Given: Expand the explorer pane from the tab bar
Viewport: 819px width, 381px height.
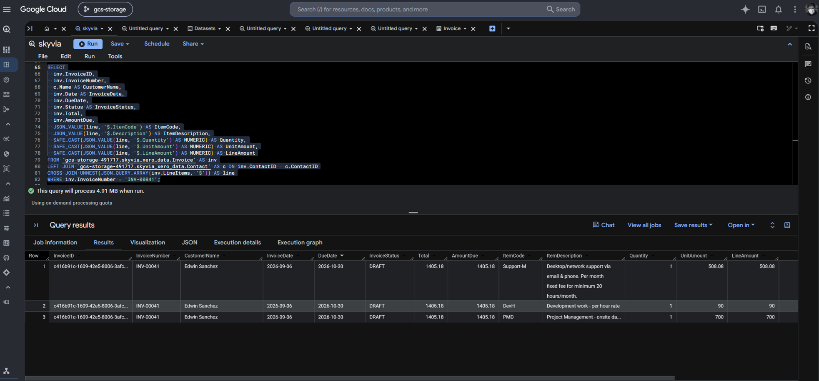Looking at the screenshot, I should (30, 28).
